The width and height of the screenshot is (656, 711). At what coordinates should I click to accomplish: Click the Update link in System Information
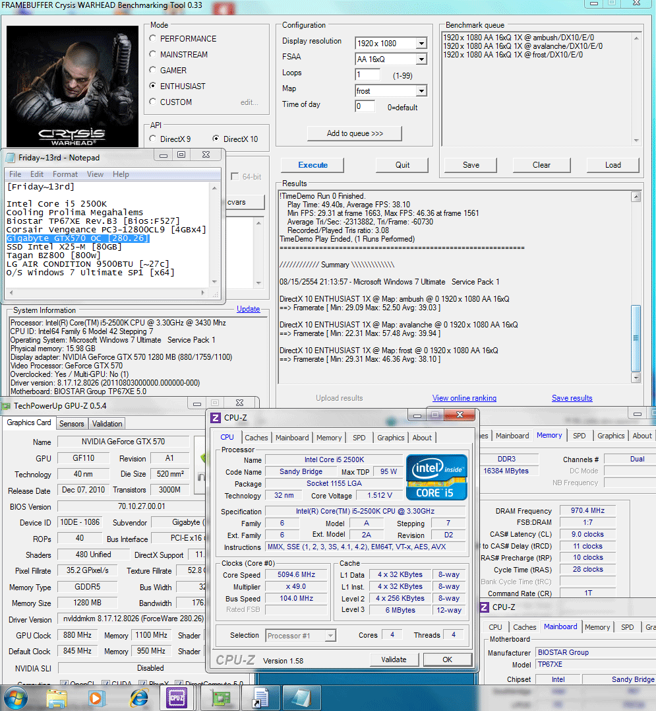248,309
